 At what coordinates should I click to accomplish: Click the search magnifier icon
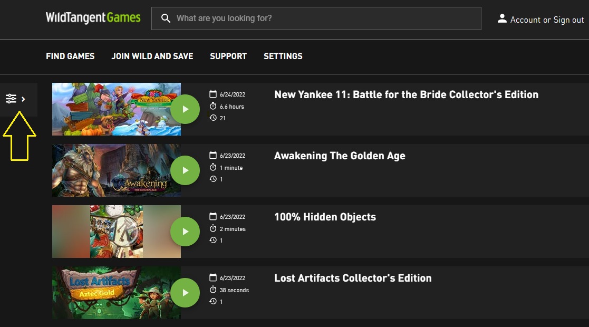click(x=166, y=18)
